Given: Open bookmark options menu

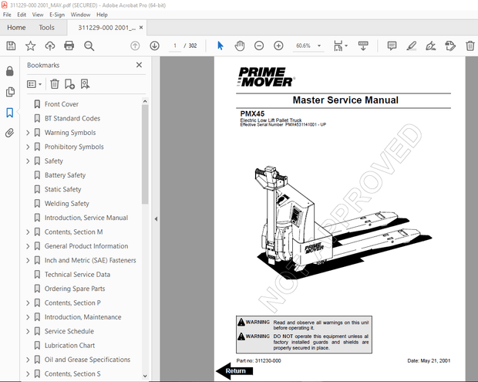Looking at the screenshot, I should [34, 84].
